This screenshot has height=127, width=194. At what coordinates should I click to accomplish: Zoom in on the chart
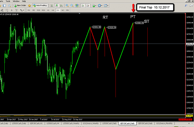(x=67, y=6)
